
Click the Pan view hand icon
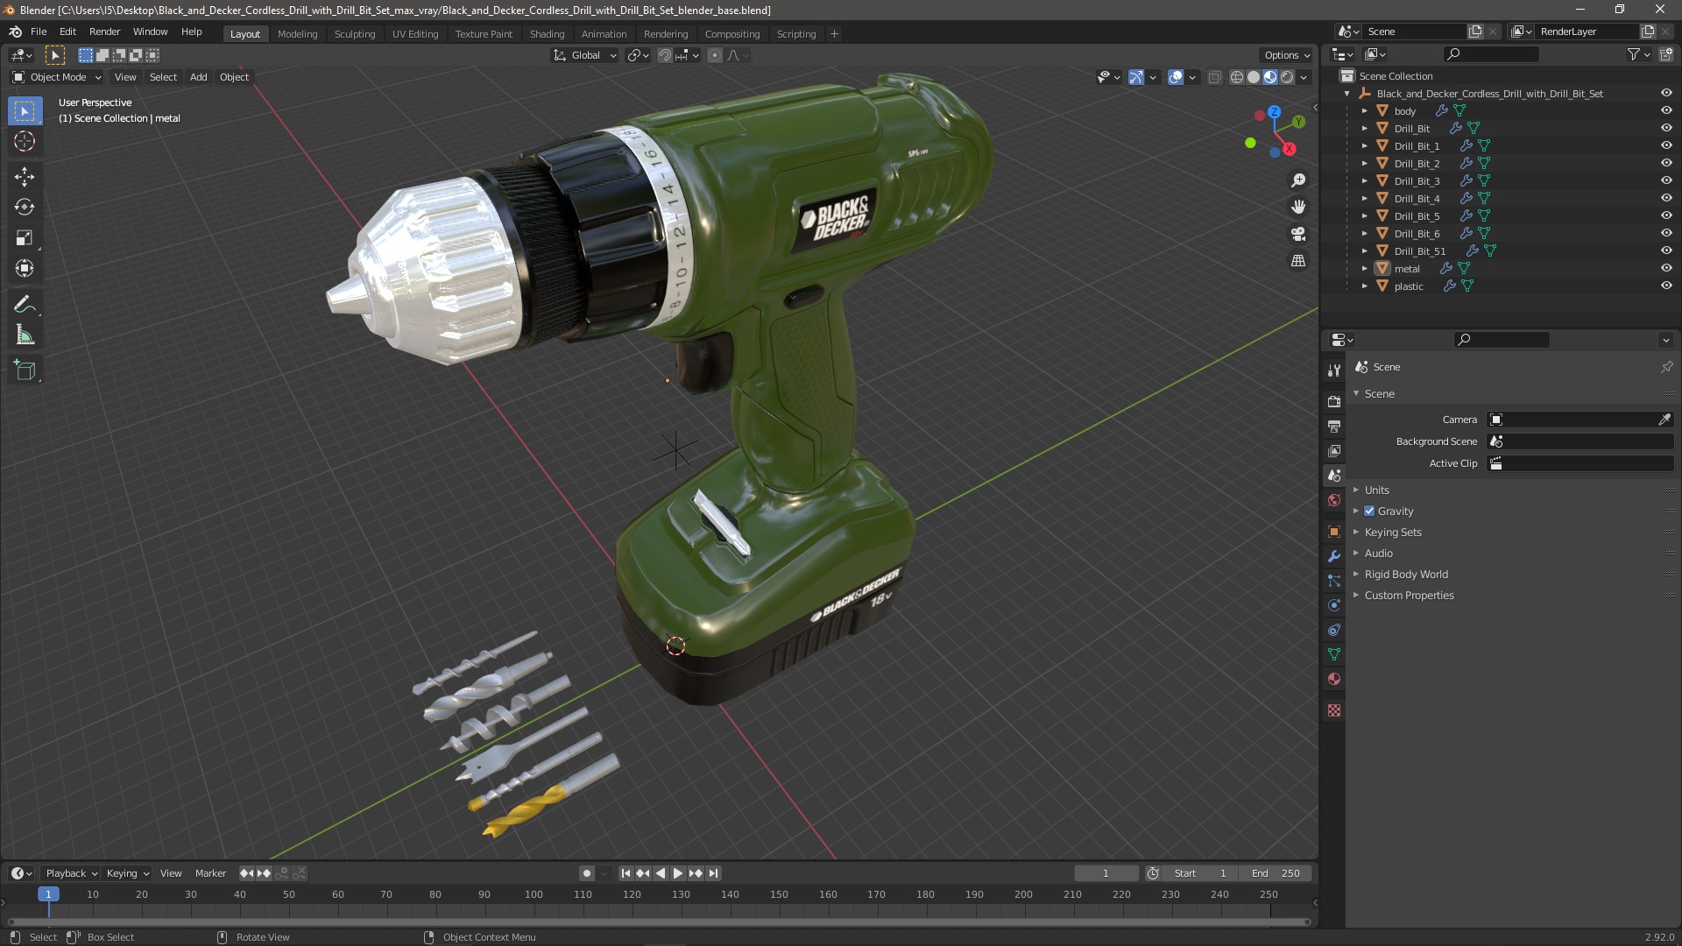pyautogui.click(x=1298, y=207)
